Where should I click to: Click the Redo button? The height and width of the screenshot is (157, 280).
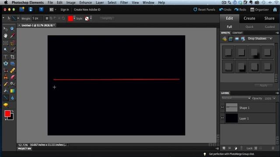pos(240,10)
